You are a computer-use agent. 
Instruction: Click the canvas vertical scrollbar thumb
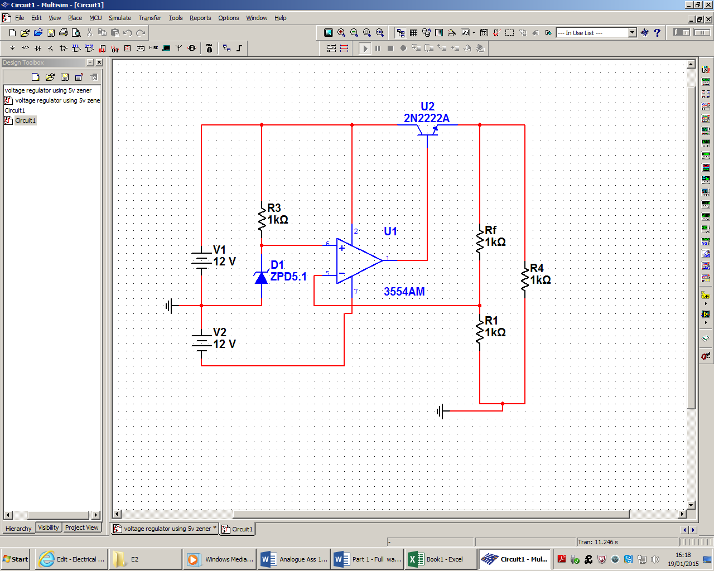(x=691, y=248)
